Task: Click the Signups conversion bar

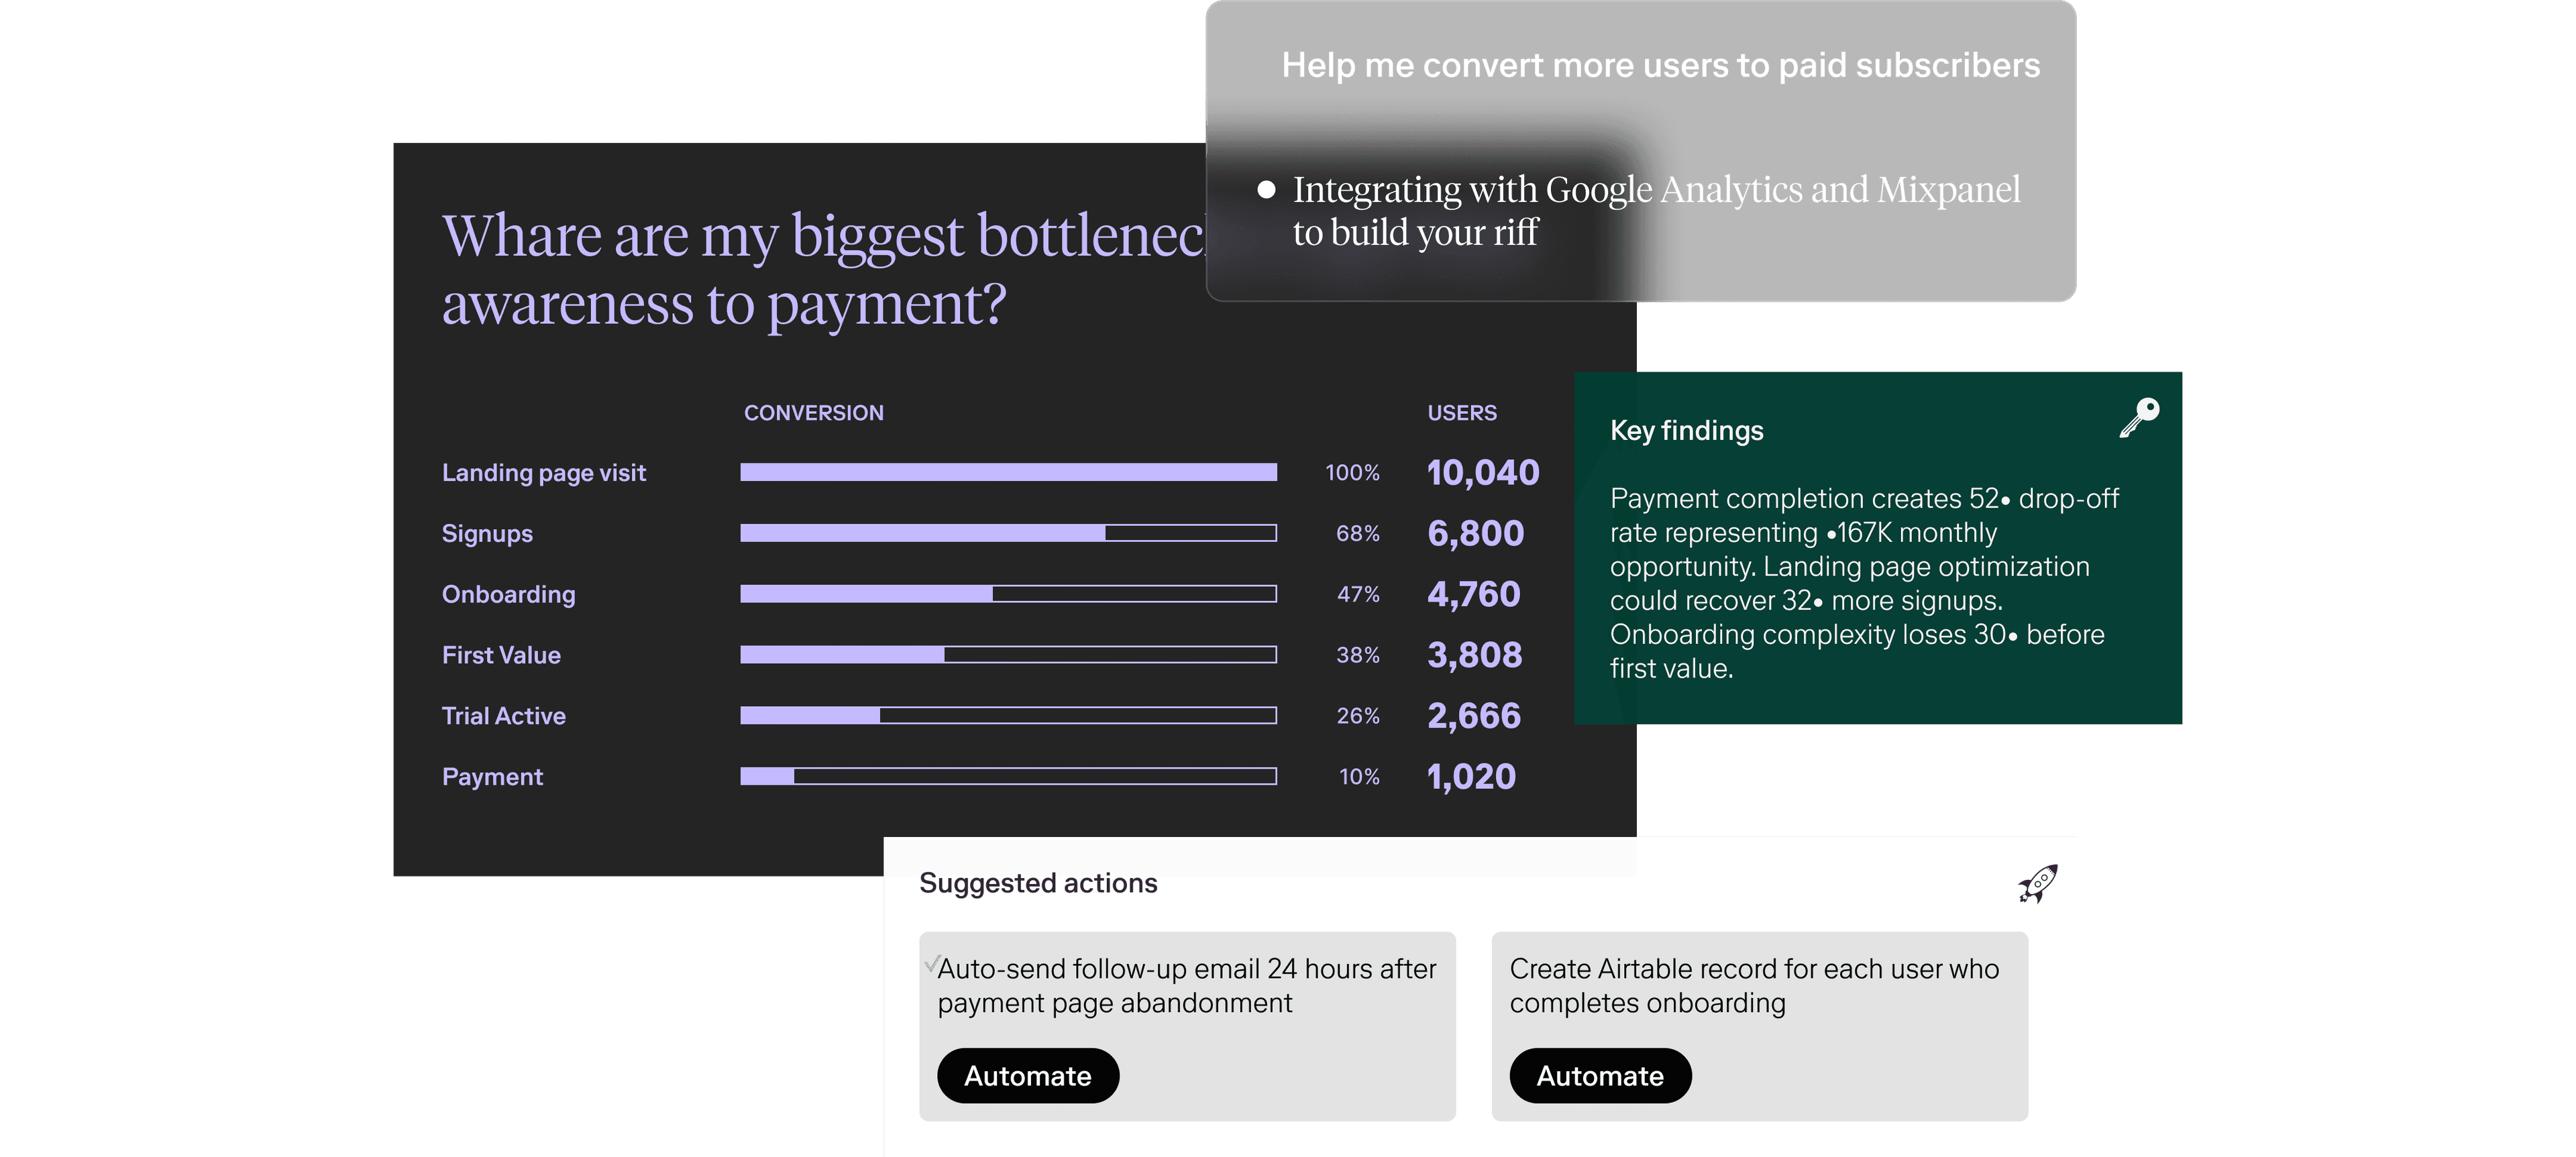Action: pyautogui.click(x=1008, y=534)
